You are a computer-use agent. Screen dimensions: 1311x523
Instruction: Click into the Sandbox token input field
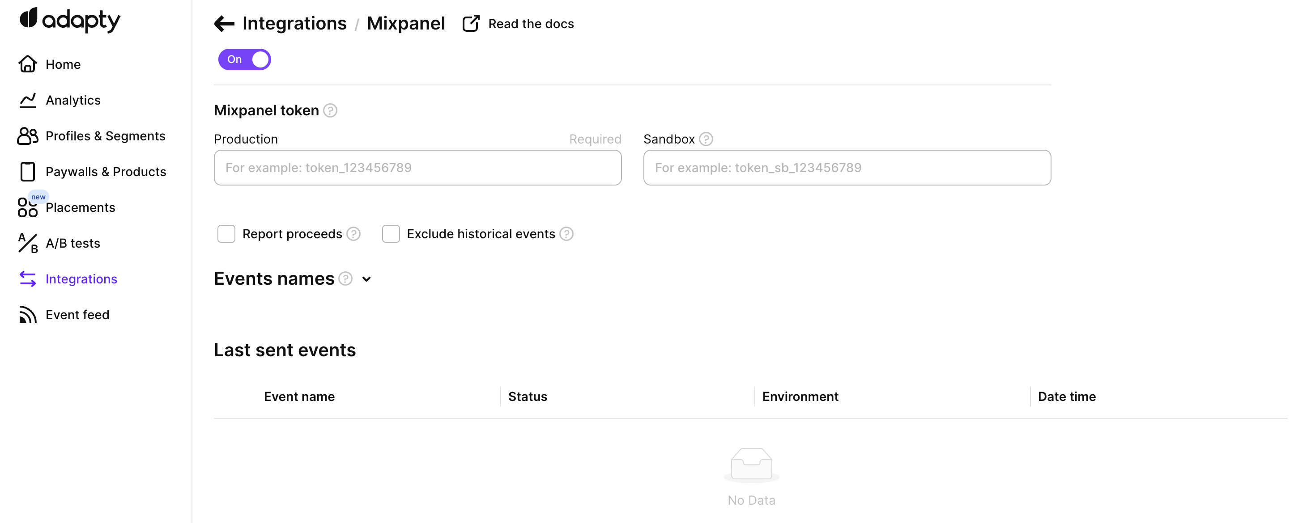[847, 168]
